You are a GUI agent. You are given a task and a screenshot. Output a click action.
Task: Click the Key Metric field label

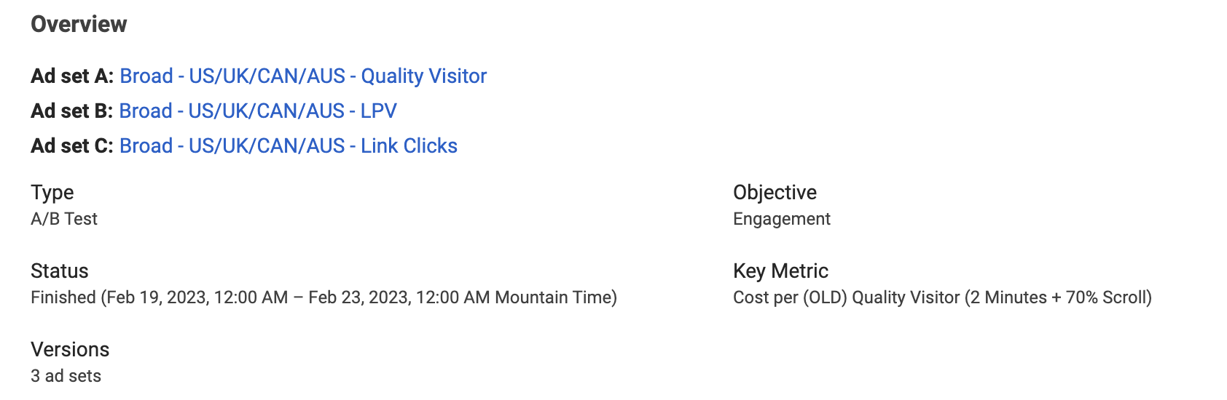(x=781, y=271)
